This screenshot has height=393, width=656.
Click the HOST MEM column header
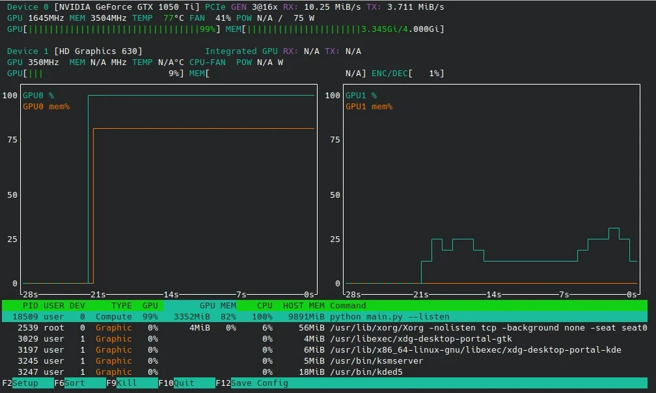[x=303, y=306]
